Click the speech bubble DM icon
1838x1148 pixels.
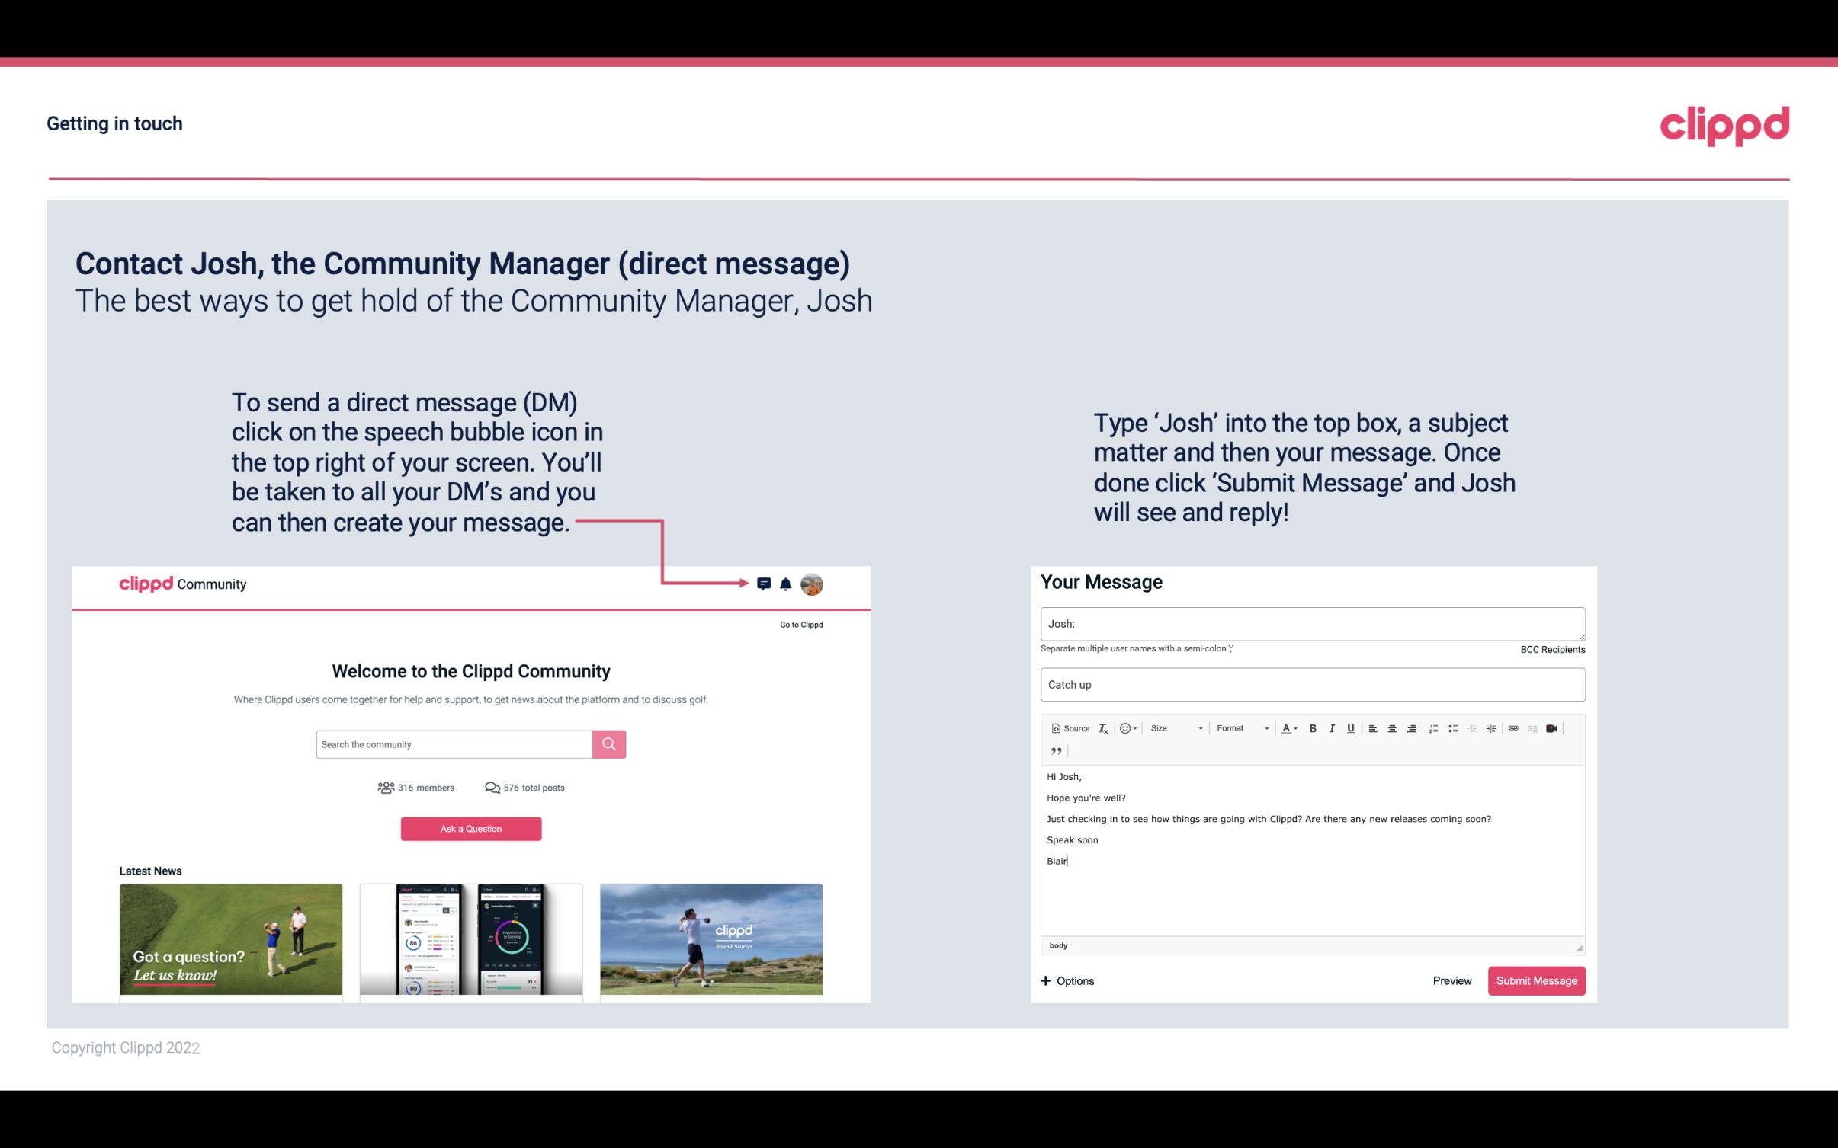click(765, 584)
